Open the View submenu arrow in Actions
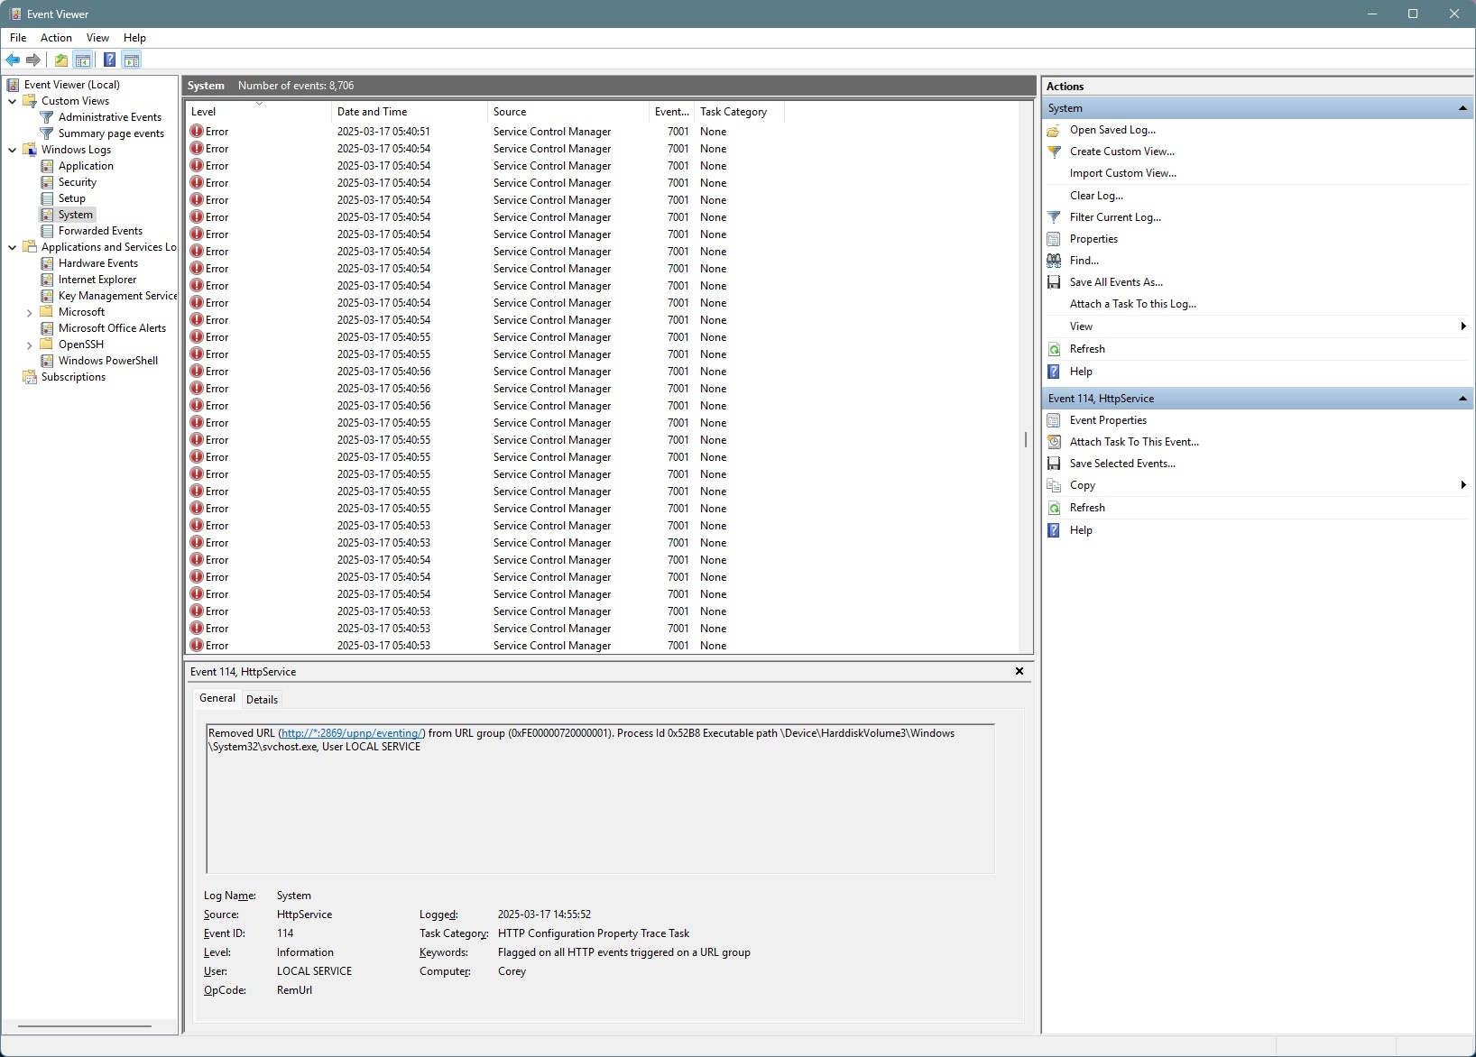The height and width of the screenshot is (1057, 1476). click(x=1463, y=326)
